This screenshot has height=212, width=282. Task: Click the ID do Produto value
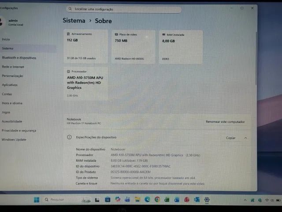(130, 172)
